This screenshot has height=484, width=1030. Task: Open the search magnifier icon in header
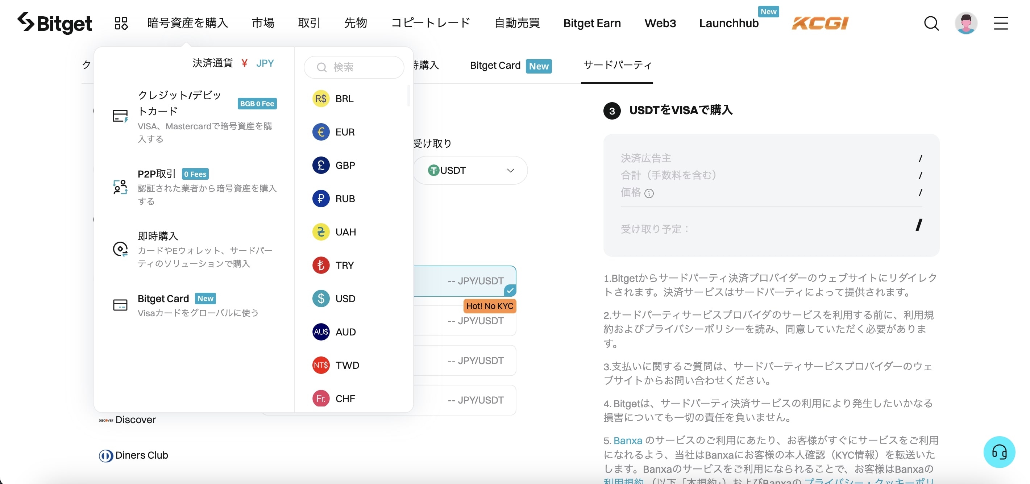click(x=931, y=23)
